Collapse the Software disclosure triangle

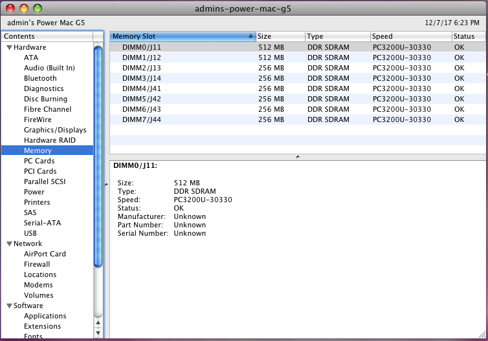coord(9,306)
